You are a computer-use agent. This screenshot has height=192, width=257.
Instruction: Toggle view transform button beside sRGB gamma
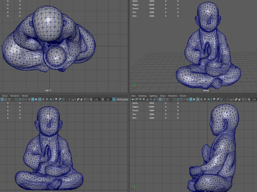[x=114, y=99]
